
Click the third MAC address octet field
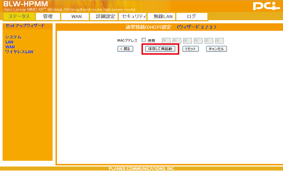187,41
